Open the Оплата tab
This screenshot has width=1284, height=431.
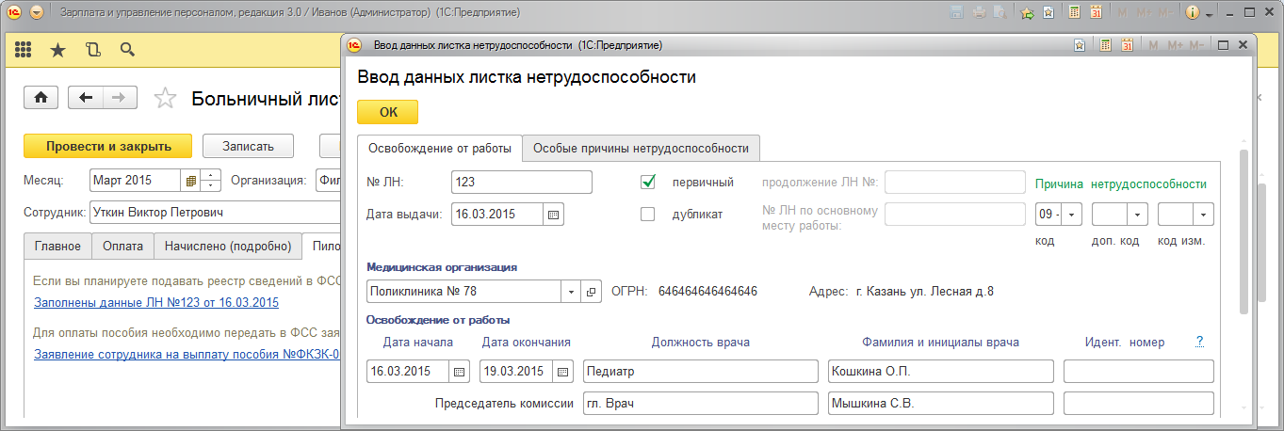coord(123,247)
